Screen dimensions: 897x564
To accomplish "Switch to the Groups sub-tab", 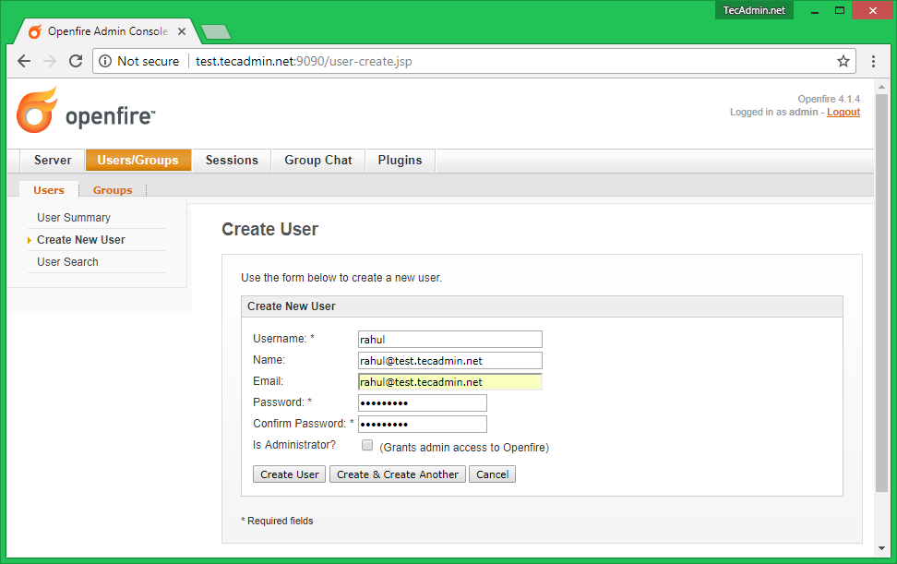I will pyautogui.click(x=113, y=190).
